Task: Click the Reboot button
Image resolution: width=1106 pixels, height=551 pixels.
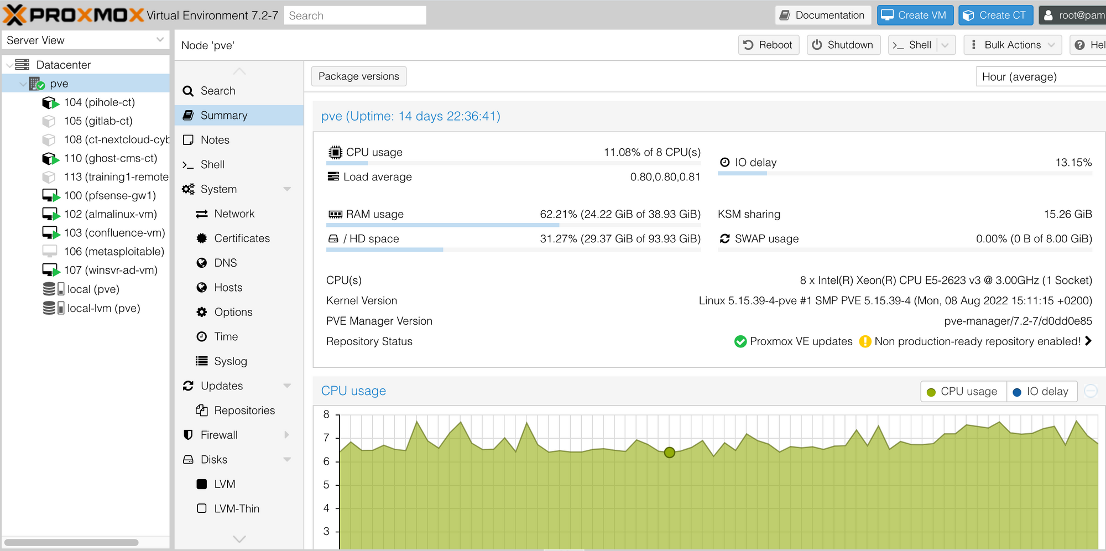Action: [769, 45]
